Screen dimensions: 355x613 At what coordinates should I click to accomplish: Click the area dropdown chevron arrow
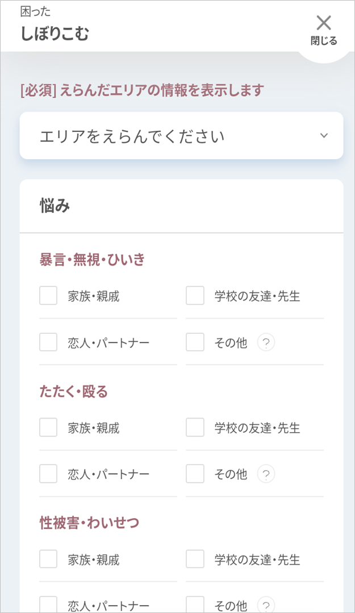[324, 135]
